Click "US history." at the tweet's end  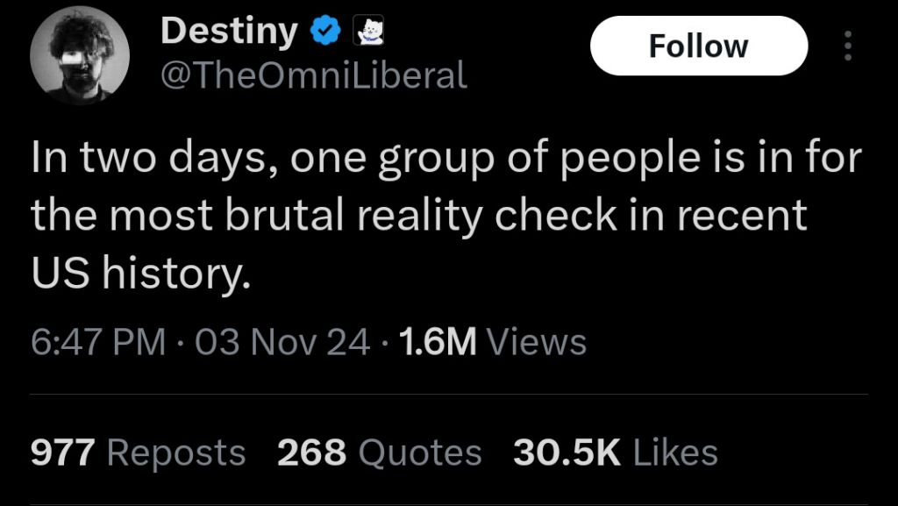pos(141,274)
